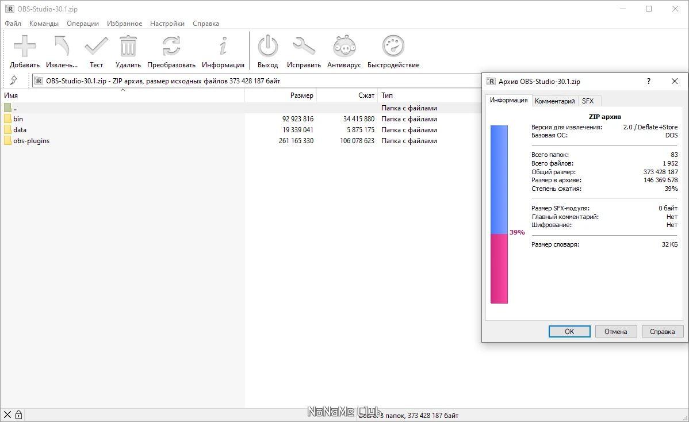Open the SFX tab in the dialog
689x422 pixels.
588,100
